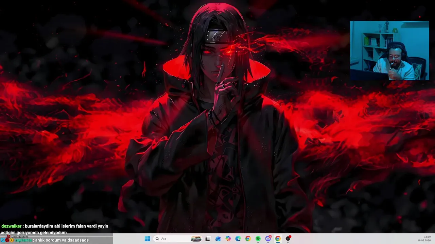
Task: Click the Ara search box in taskbar
Action: pyautogui.click(x=178, y=239)
